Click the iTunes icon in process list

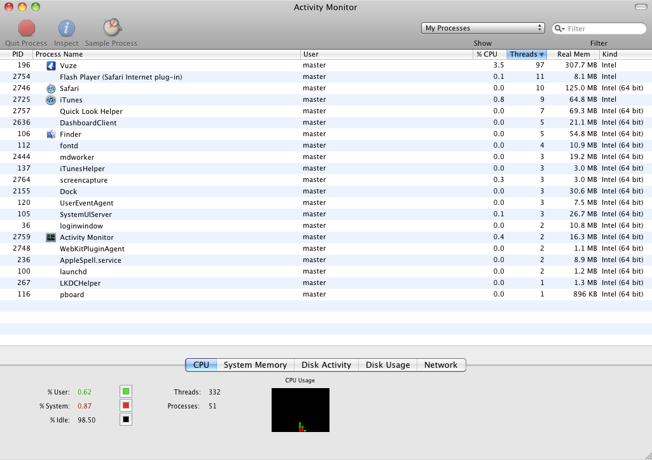coord(50,100)
